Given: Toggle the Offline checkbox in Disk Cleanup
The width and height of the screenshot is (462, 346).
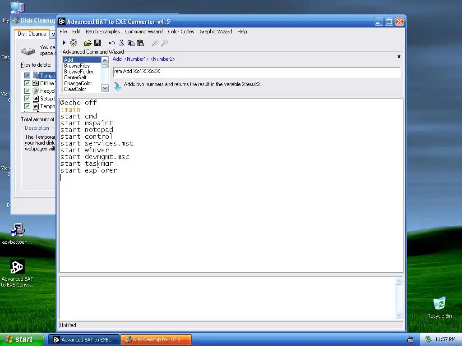Looking at the screenshot, I should (x=27, y=83).
